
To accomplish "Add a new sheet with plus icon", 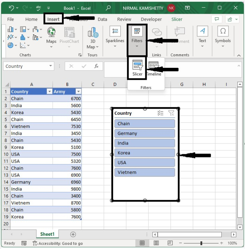I will point(73,234).
